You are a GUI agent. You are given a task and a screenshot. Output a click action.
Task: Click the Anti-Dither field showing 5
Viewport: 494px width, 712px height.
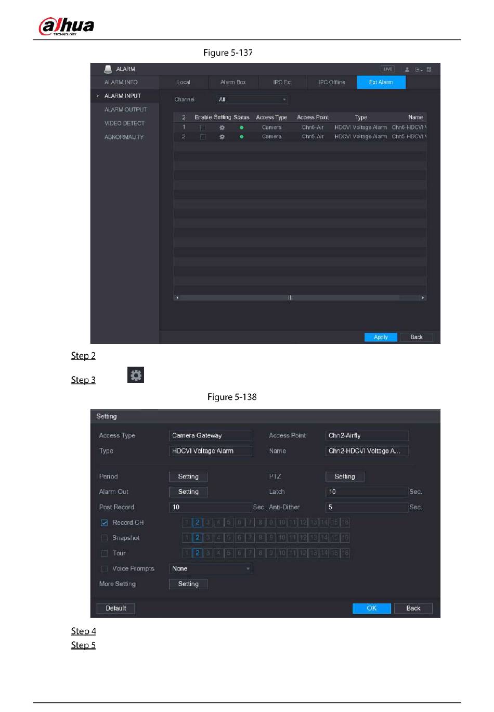point(367,507)
